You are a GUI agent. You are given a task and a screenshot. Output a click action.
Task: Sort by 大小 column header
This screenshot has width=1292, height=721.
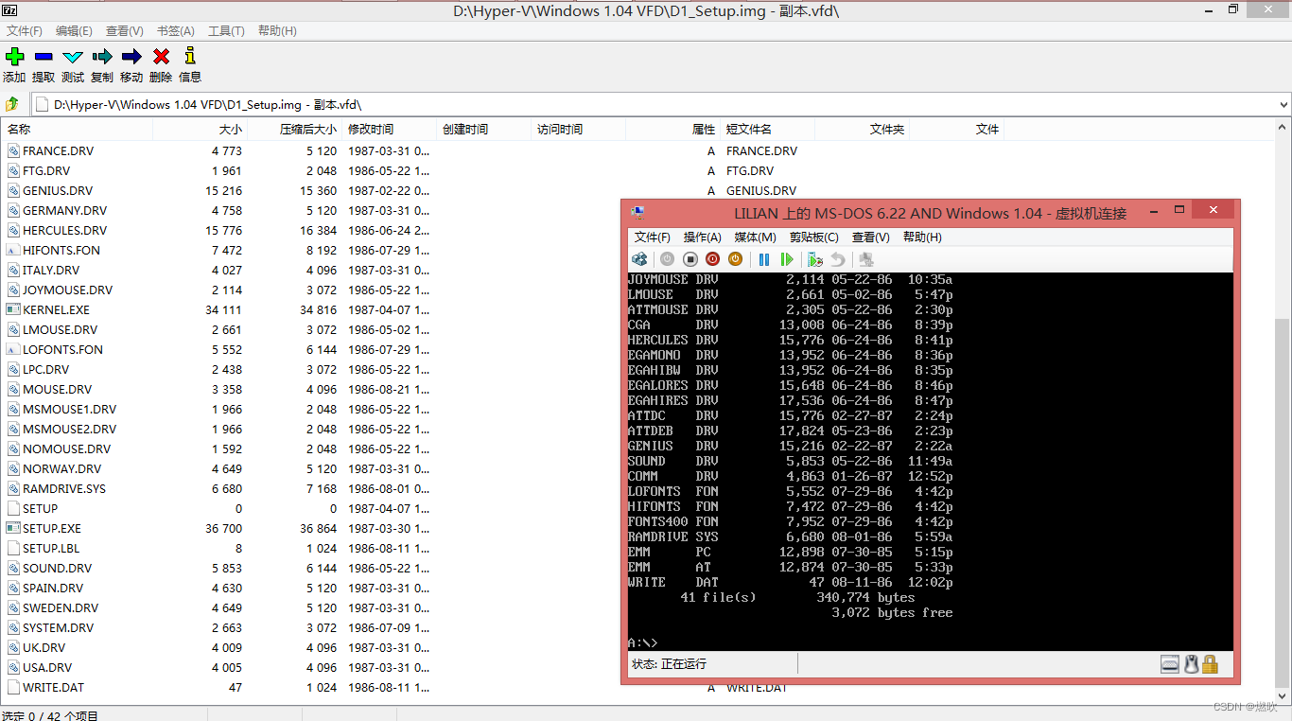(200, 129)
